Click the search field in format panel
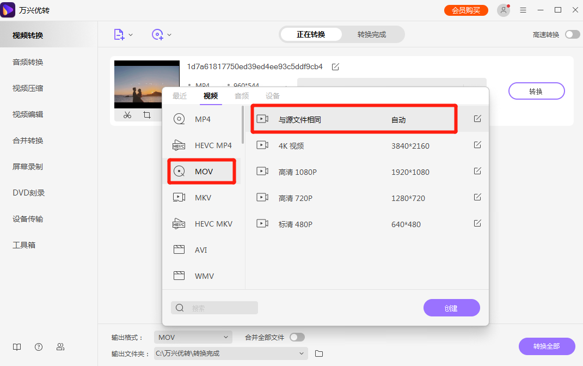The width and height of the screenshot is (583, 366). (214, 307)
